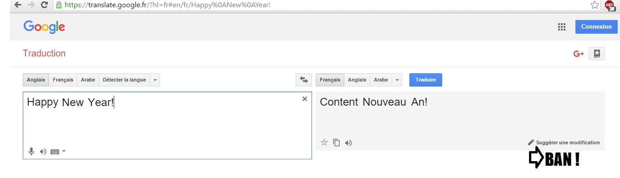The width and height of the screenshot is (620, 178).
Task: Click the blue Traduire button
Action: point(426,80)
